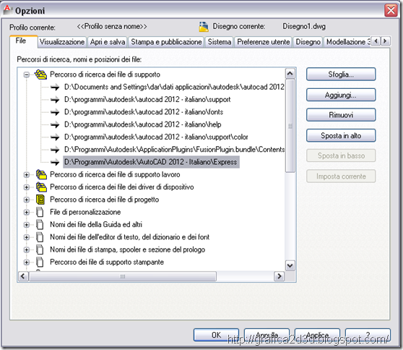Click the horizontal scrollbar right arrow
The height and width of the screenshot is (350, 403).
(279, 276)
